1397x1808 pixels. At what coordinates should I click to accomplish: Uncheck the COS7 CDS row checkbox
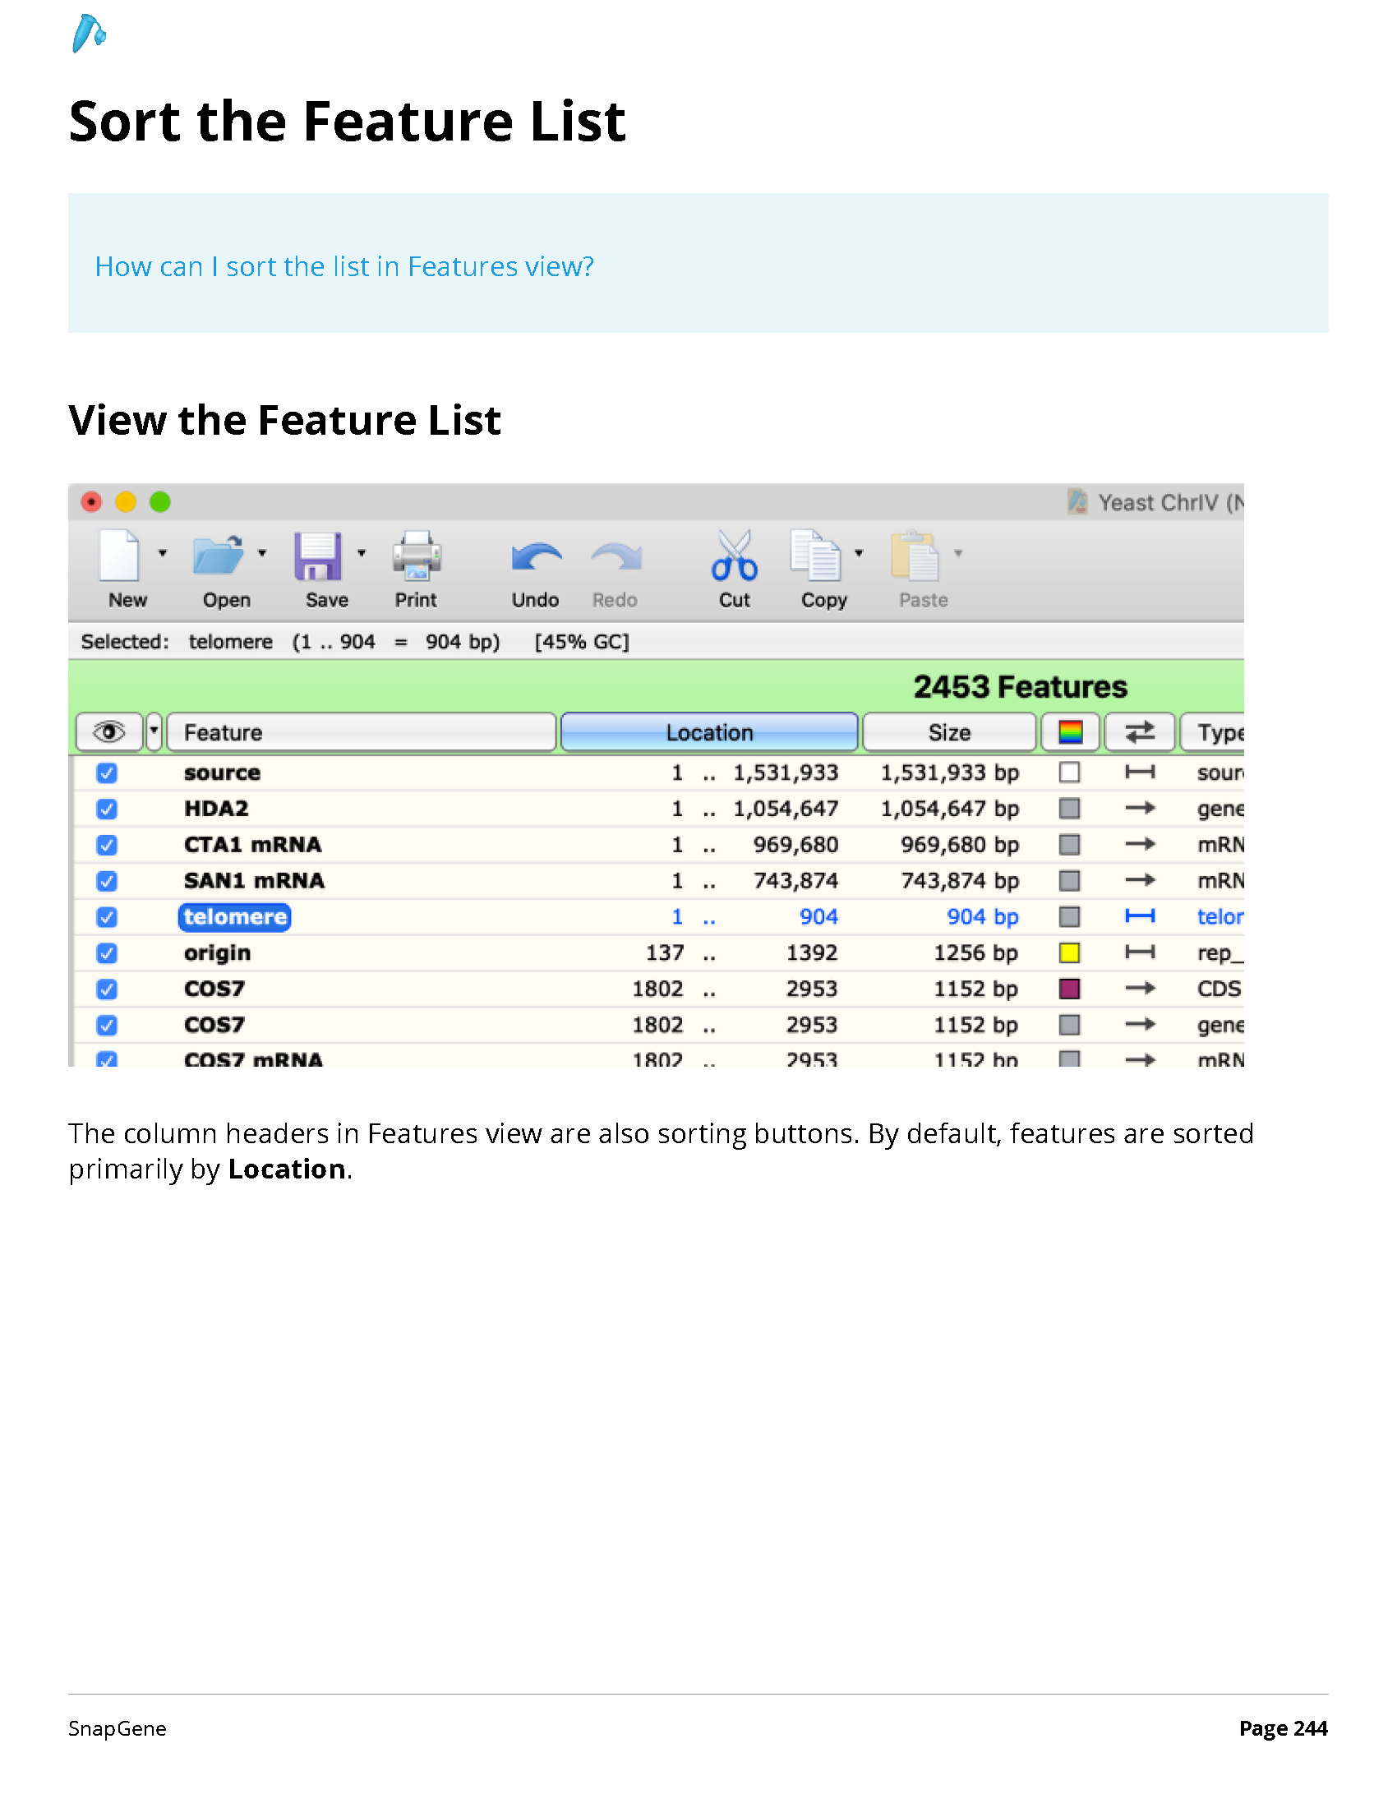[107, 989]
